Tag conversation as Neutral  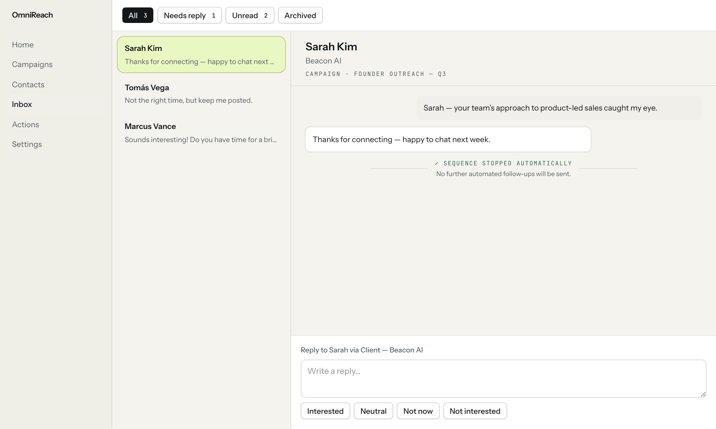click(x=373, y=411)
